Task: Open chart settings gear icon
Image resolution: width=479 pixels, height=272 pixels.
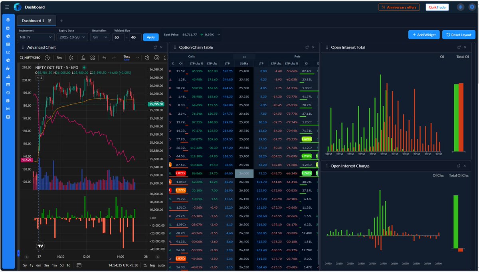Action: coord(156,57)
